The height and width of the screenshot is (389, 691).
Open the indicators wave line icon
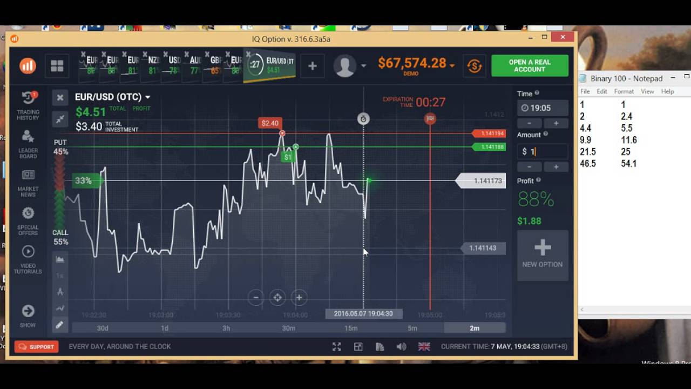(60, 308)
